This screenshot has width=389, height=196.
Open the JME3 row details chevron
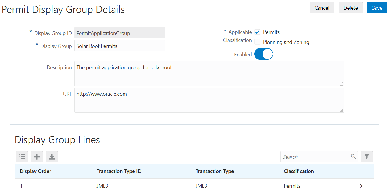(361, 186)
